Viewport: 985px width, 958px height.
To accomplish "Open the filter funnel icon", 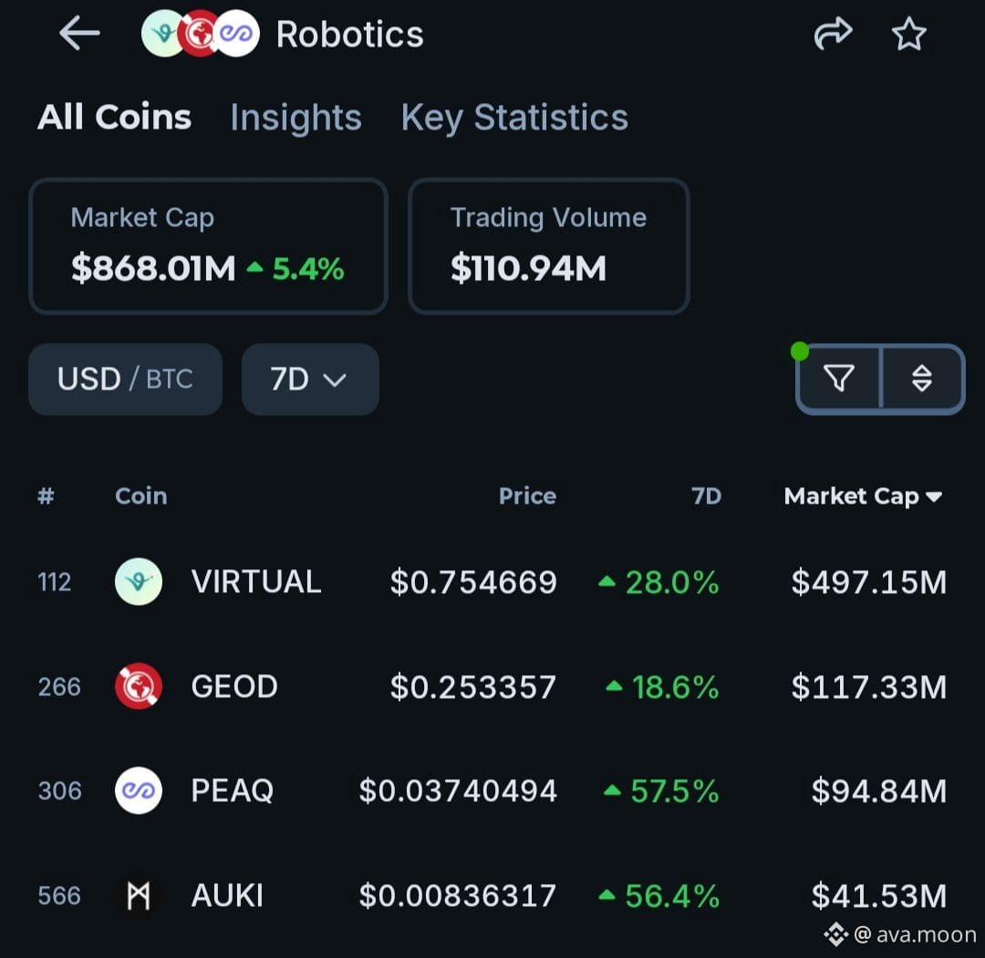I will [839, 379].
